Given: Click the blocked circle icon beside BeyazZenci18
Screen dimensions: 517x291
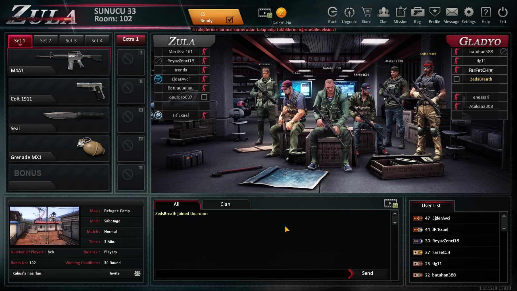Looking at the screenshot, I should [x=158, y=61].
